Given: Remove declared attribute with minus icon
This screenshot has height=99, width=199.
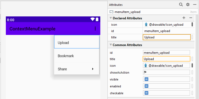Looking at the screenshot, I should click(191, 18).
